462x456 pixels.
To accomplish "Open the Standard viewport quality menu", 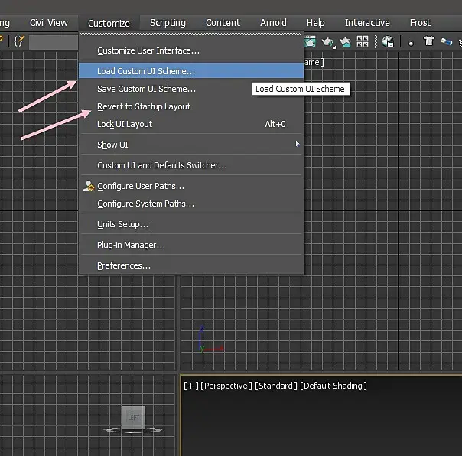I will (275, 386).
